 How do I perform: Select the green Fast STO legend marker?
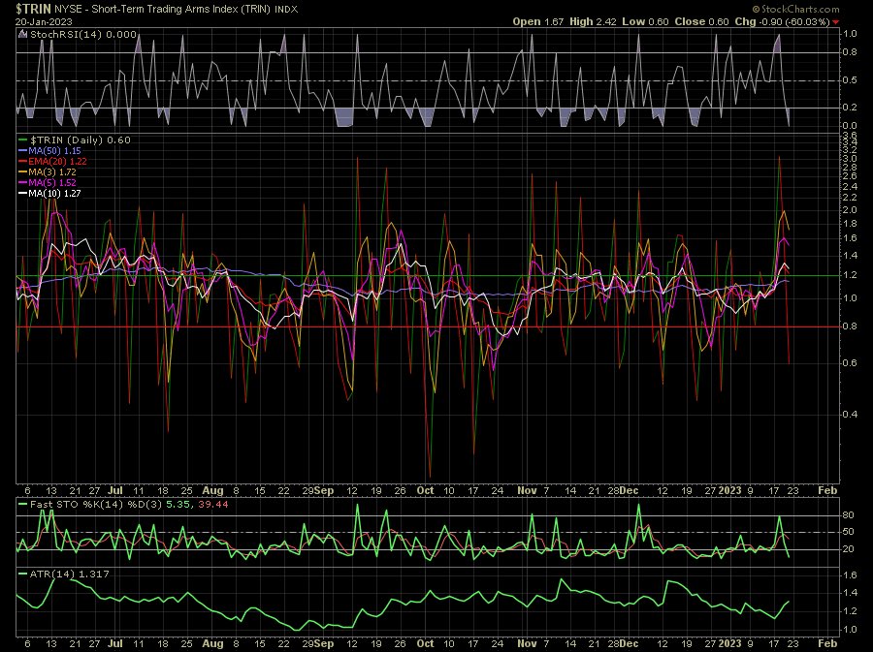click(21, 505)
